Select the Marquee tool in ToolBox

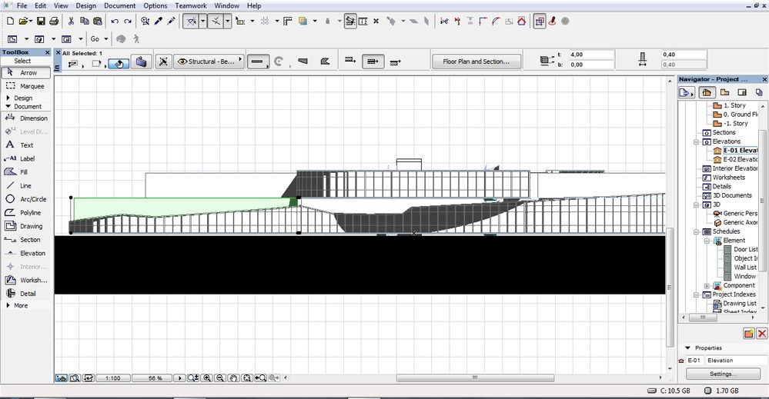pos(27,86)
